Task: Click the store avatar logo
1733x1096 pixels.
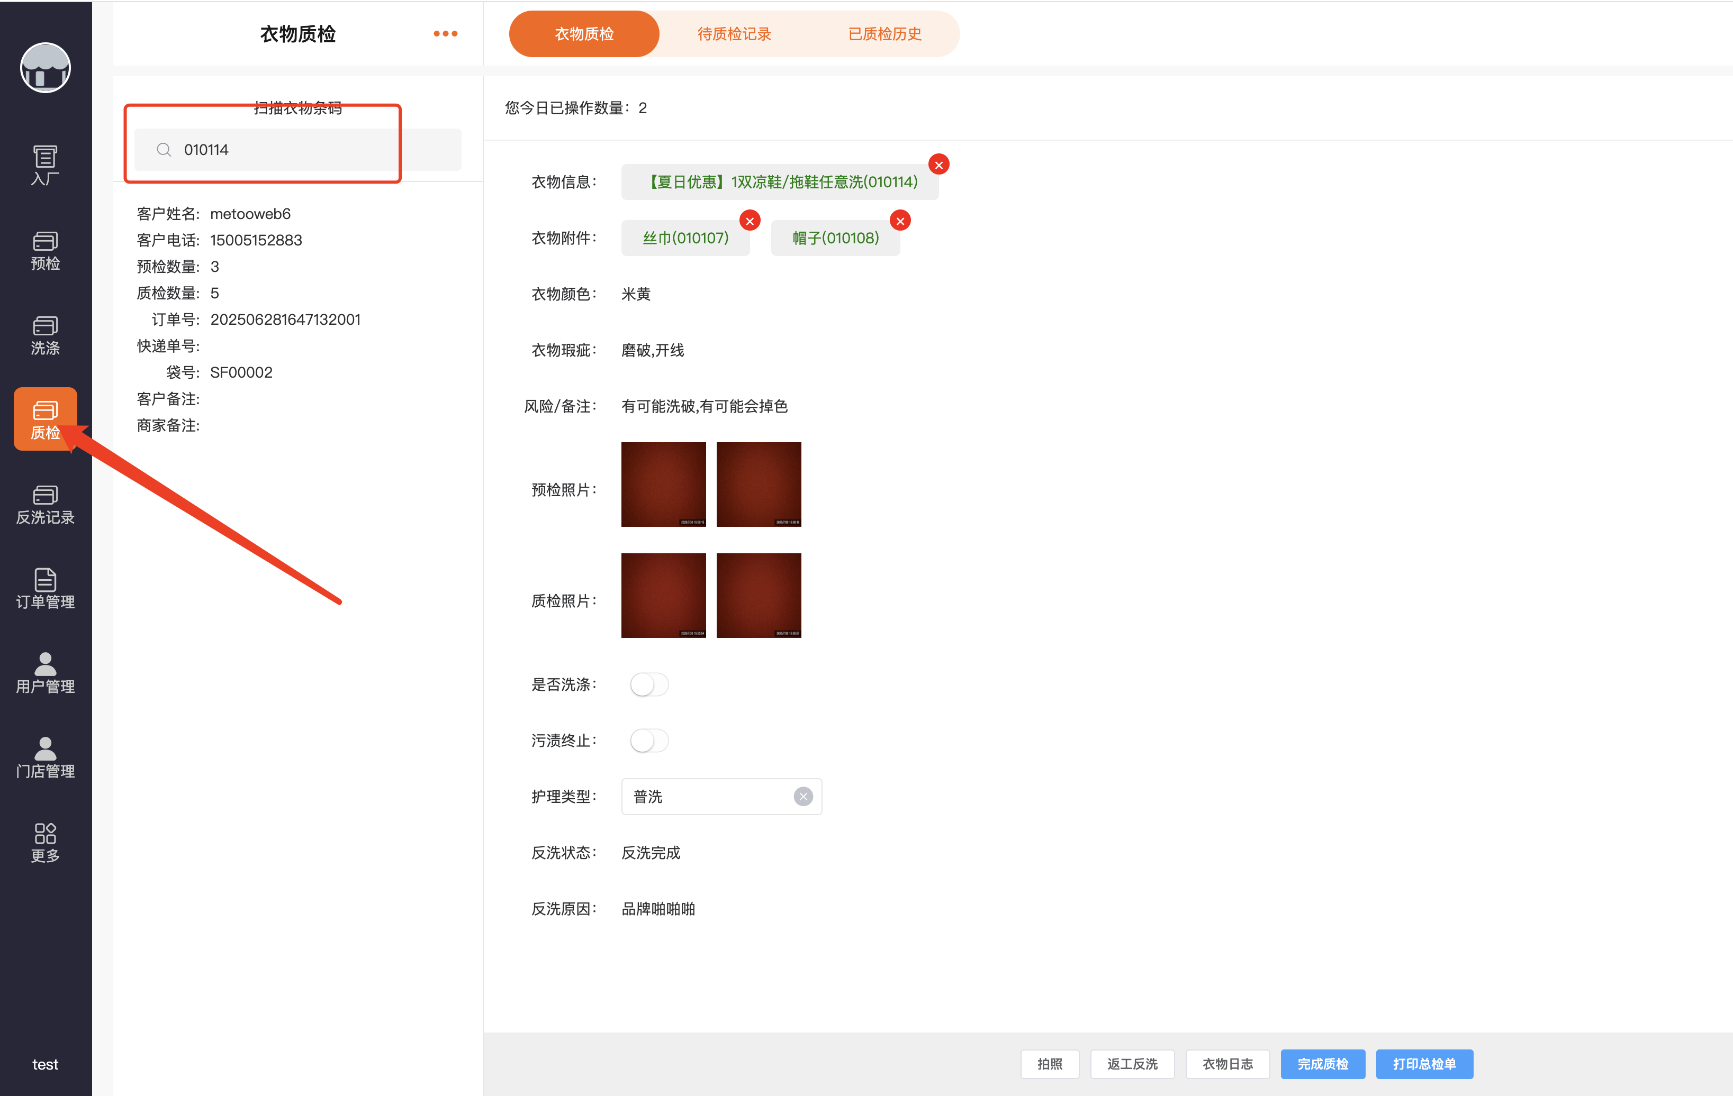Action: pos(44,68)
